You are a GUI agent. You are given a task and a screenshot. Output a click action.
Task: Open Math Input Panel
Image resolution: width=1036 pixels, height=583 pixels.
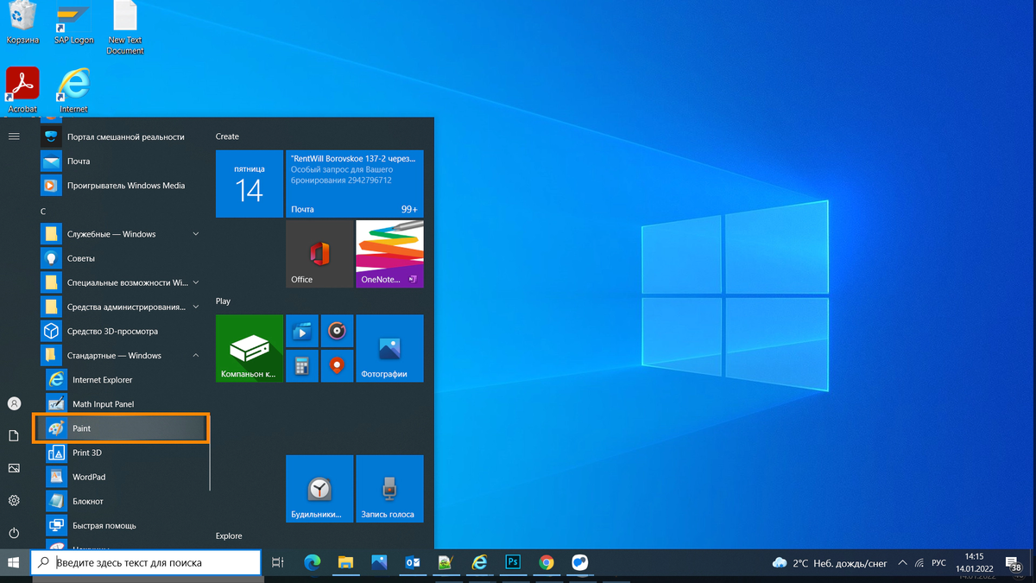(126, 404)
